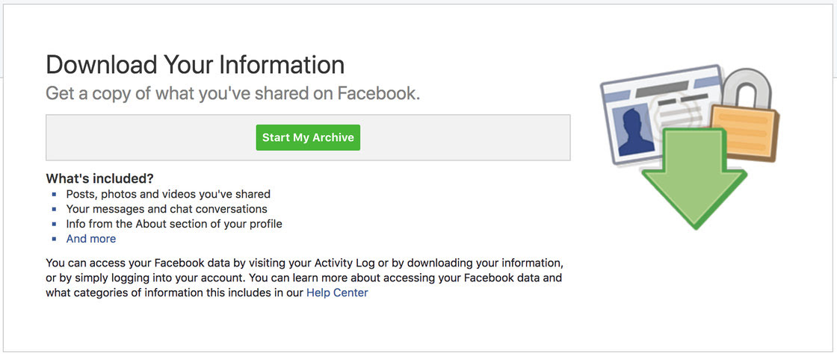837x356 pixels.
Task: Open the And more link
Action: point(91,239)
